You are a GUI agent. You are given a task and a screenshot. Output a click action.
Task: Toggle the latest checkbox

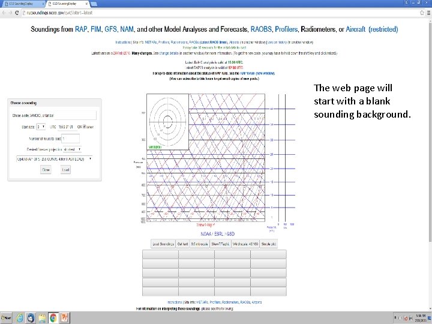pos(85,127)
